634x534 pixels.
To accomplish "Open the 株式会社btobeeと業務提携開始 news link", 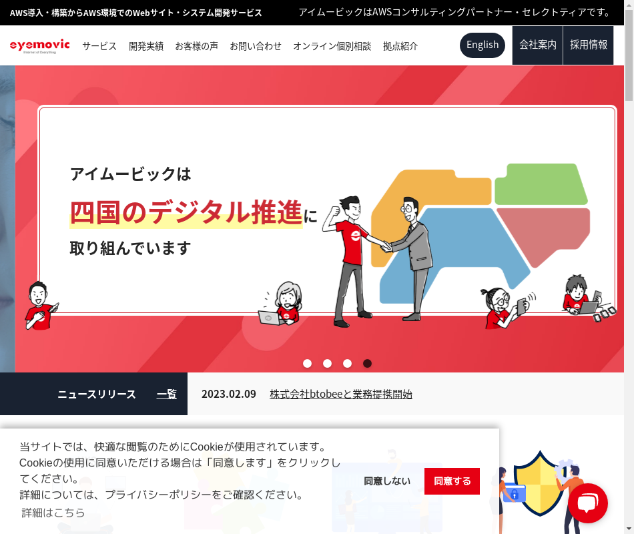I will point(341,394).
